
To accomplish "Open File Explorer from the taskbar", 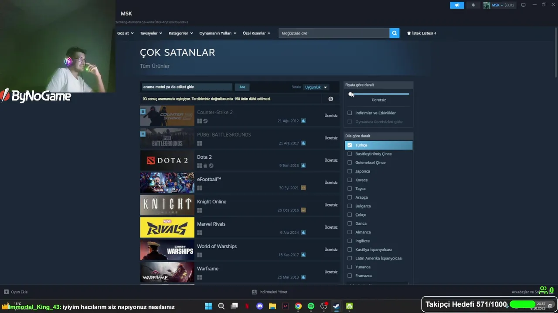I will [x=272, y=306].
